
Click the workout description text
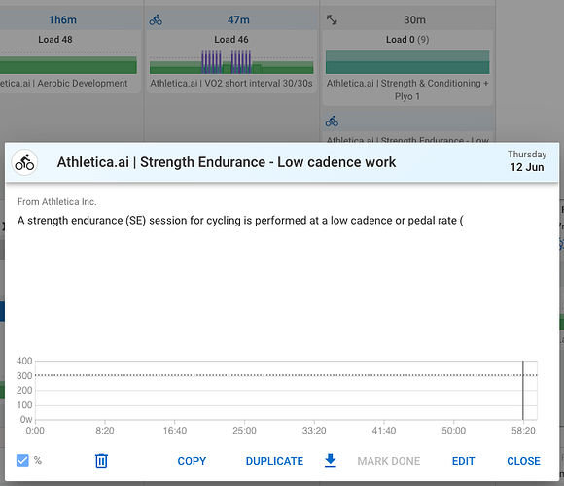click(240, 221)
